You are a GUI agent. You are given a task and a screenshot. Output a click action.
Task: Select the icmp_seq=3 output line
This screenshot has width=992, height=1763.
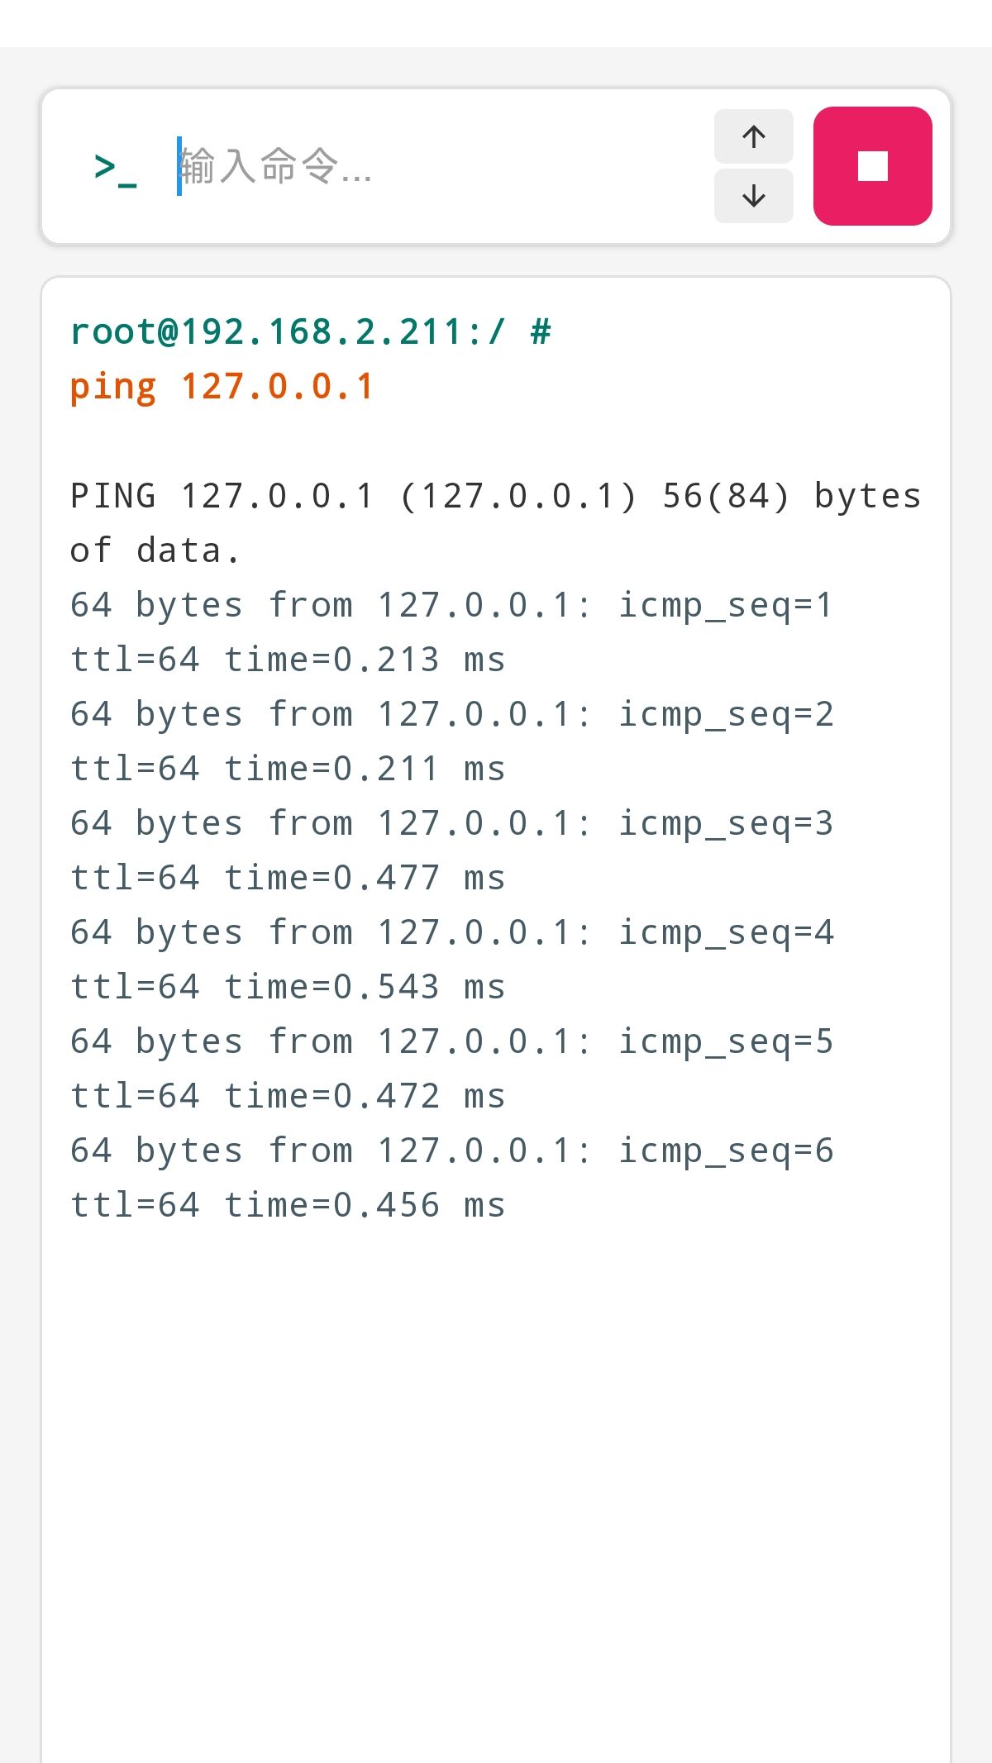(451, 823)
